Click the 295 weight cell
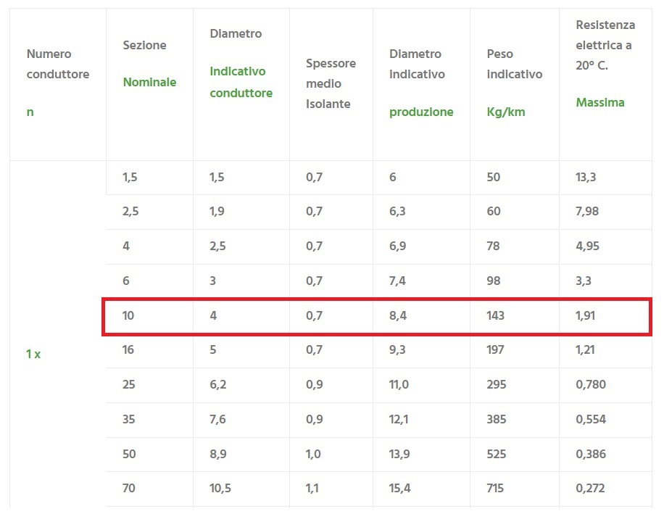The height and width of the screenshot is (522, 664). pos(497,385)
